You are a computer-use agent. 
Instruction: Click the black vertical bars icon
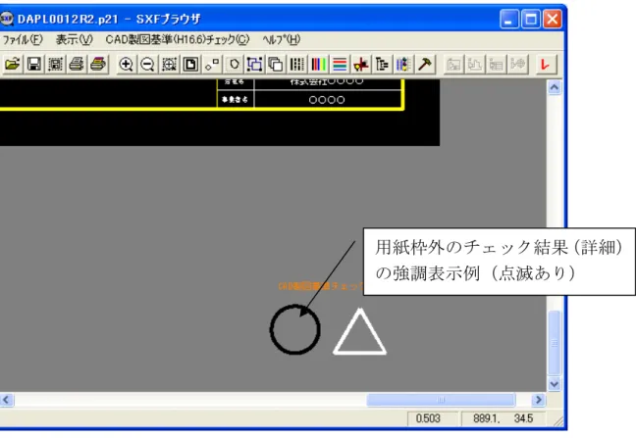coord(297,64)
